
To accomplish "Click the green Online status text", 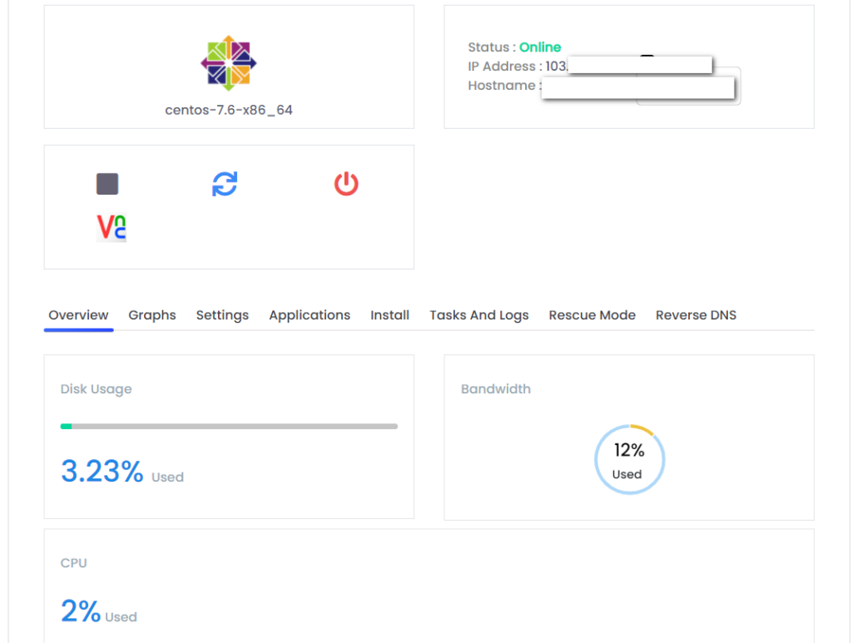I will [540, 47].
